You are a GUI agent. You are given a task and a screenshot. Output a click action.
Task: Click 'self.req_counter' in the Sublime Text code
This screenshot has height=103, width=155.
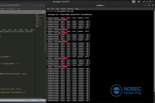click(x=8, y=64)
